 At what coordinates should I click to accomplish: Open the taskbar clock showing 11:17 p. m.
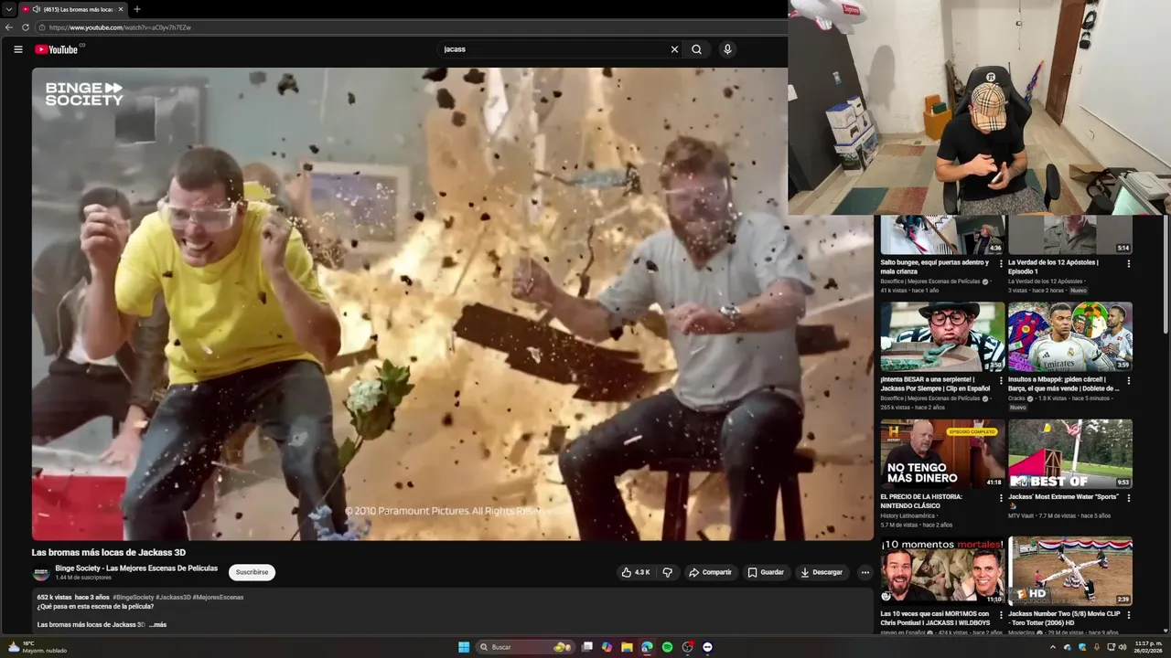[1149, 647]
